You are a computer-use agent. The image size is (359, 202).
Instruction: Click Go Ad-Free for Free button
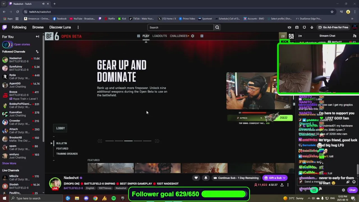(x=333, y=27)
